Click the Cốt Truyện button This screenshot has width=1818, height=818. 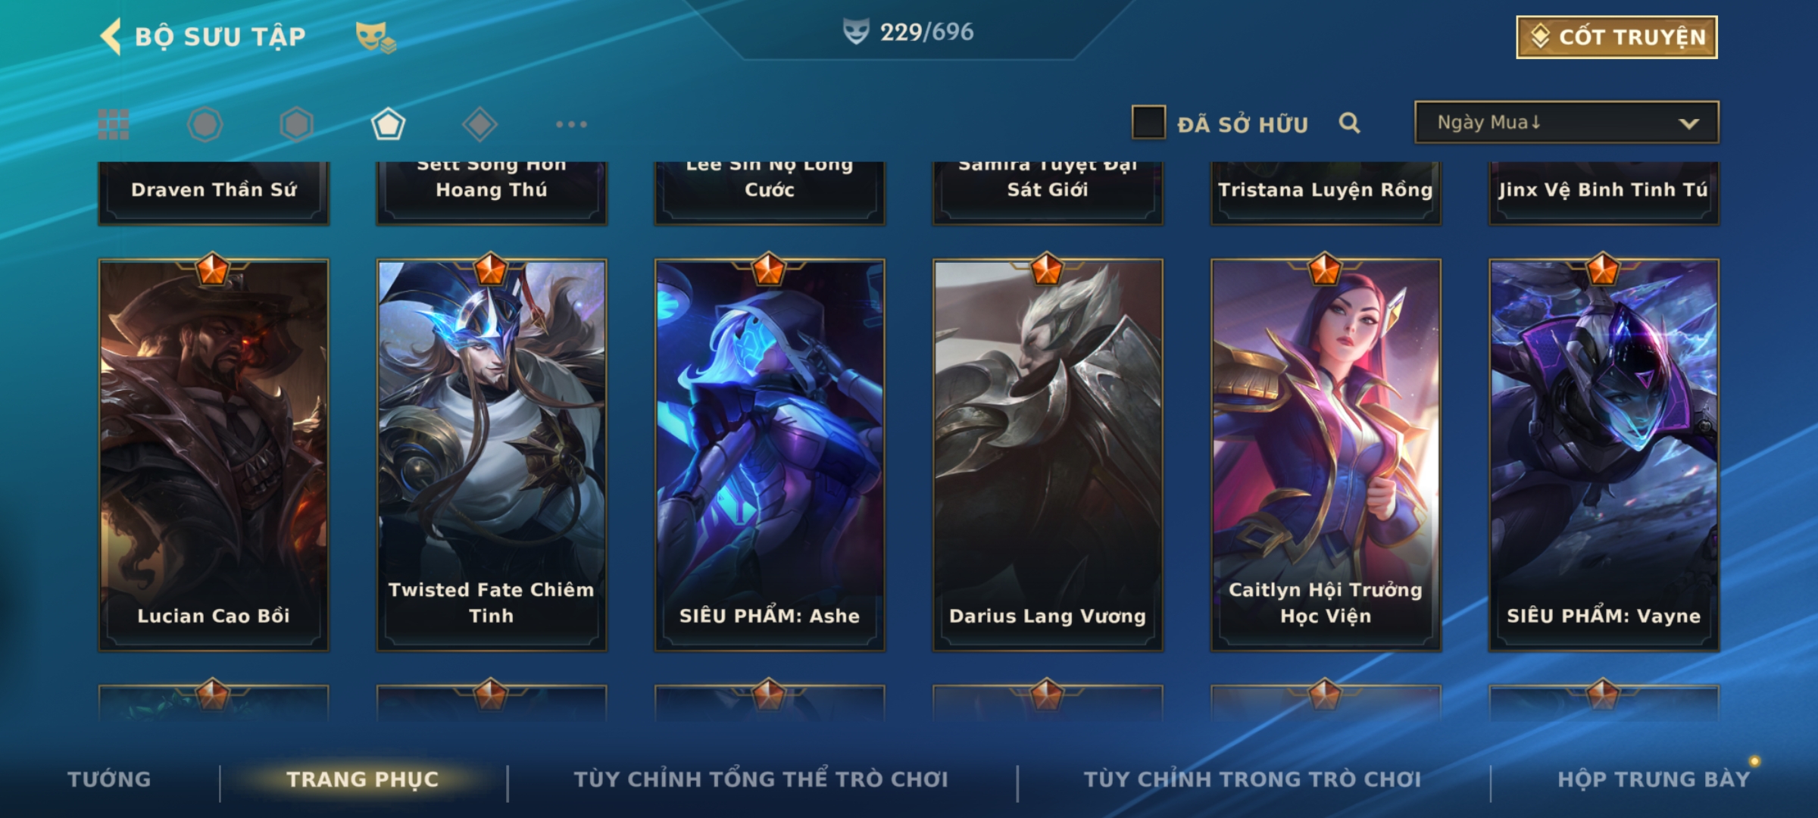(x=1617, y=36)
